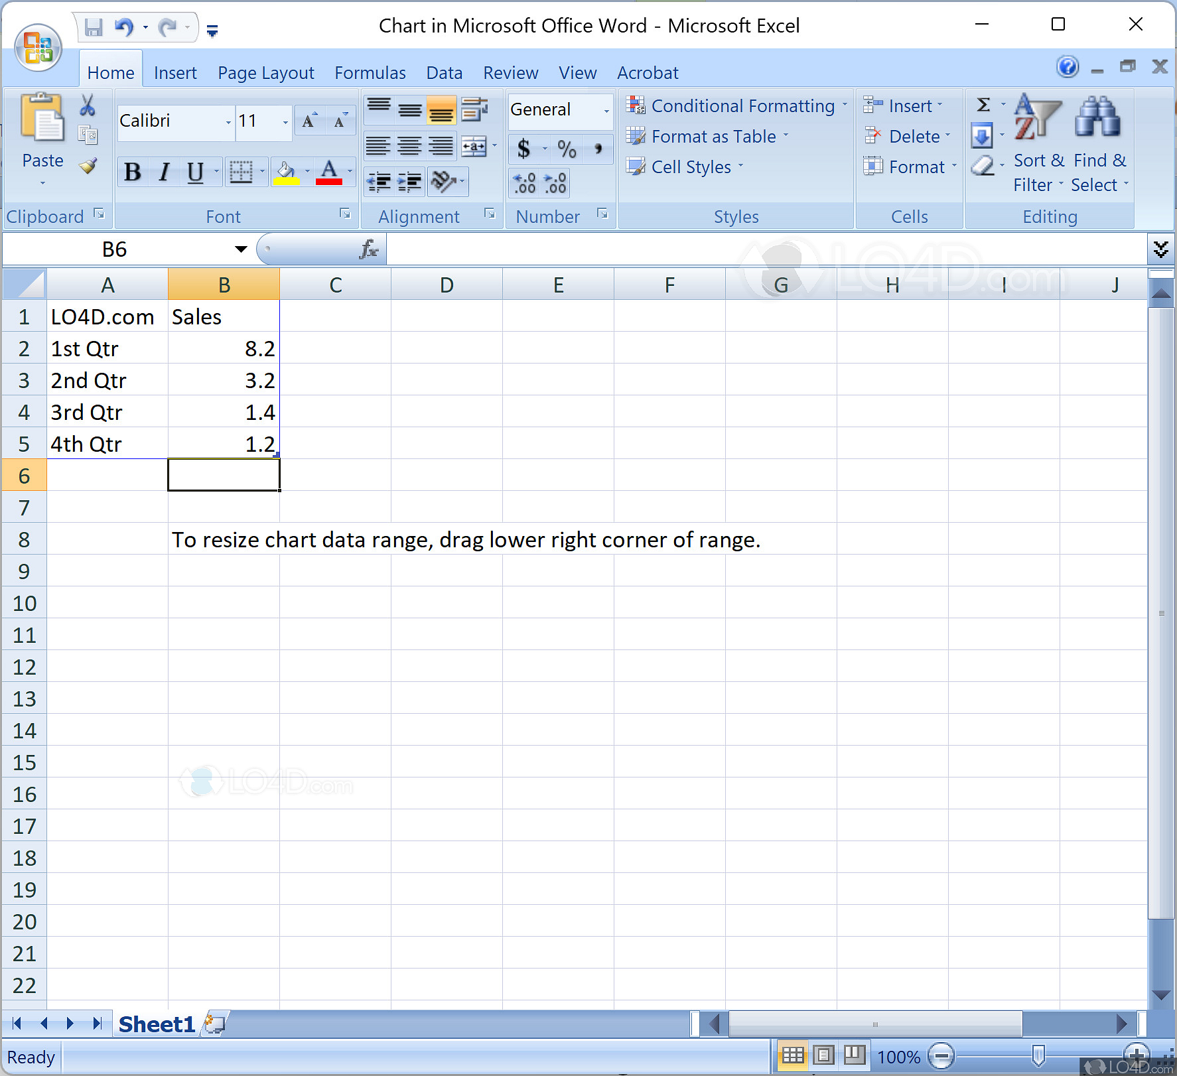
Task: Click the Percent Style icon
Action: coord(567,149)
